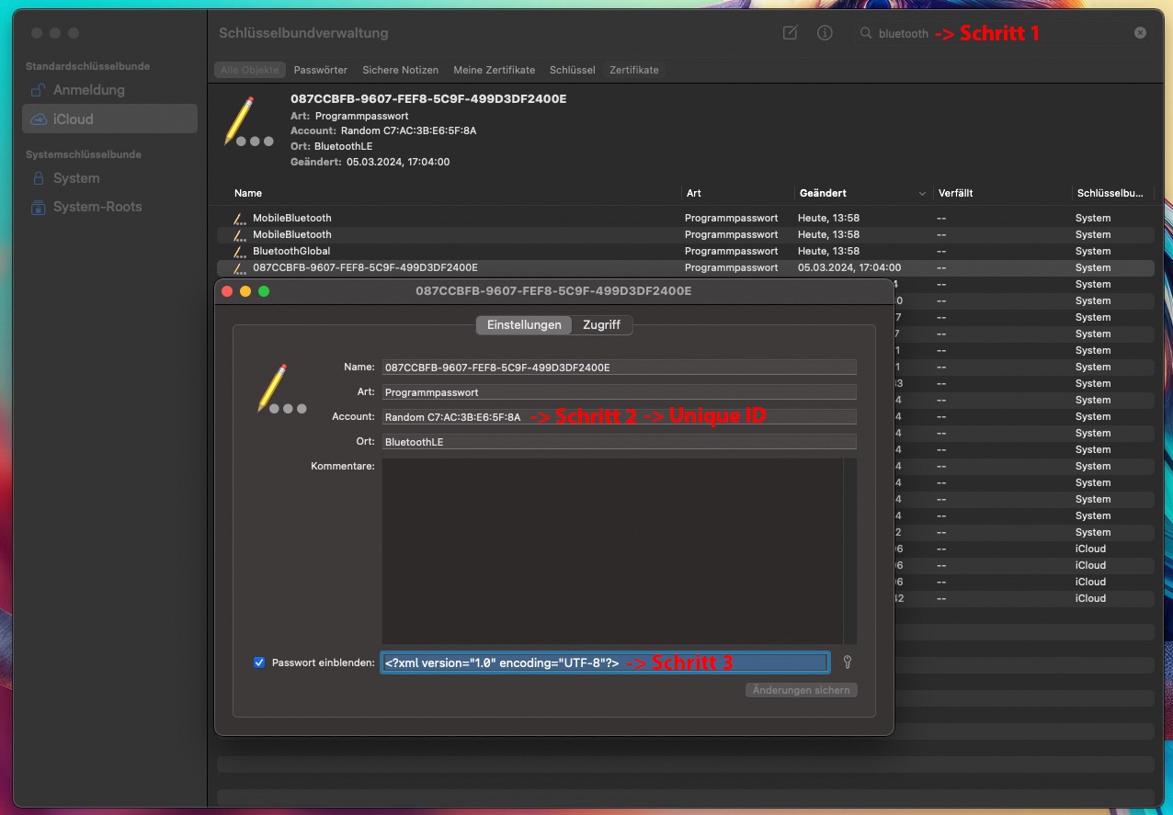Select Sichere Notizen filter

[400, 70]
